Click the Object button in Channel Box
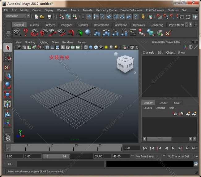Image resolution: width=201 pixels, height=177 pixels. [x=170, y=53]
